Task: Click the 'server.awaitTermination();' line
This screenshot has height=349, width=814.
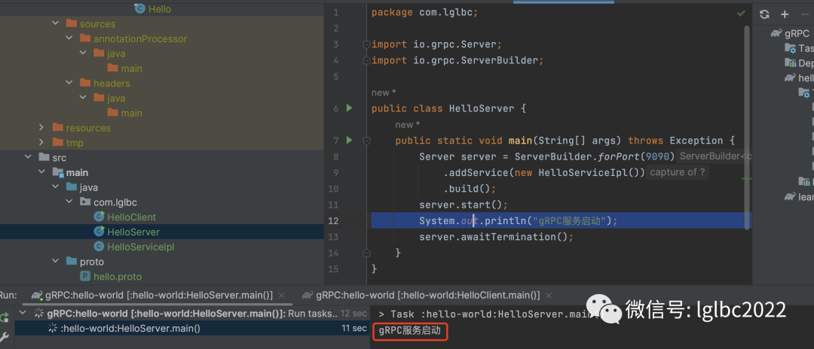Action: tap(496, 237)
